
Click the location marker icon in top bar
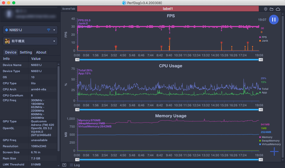(x=266, y=9)
